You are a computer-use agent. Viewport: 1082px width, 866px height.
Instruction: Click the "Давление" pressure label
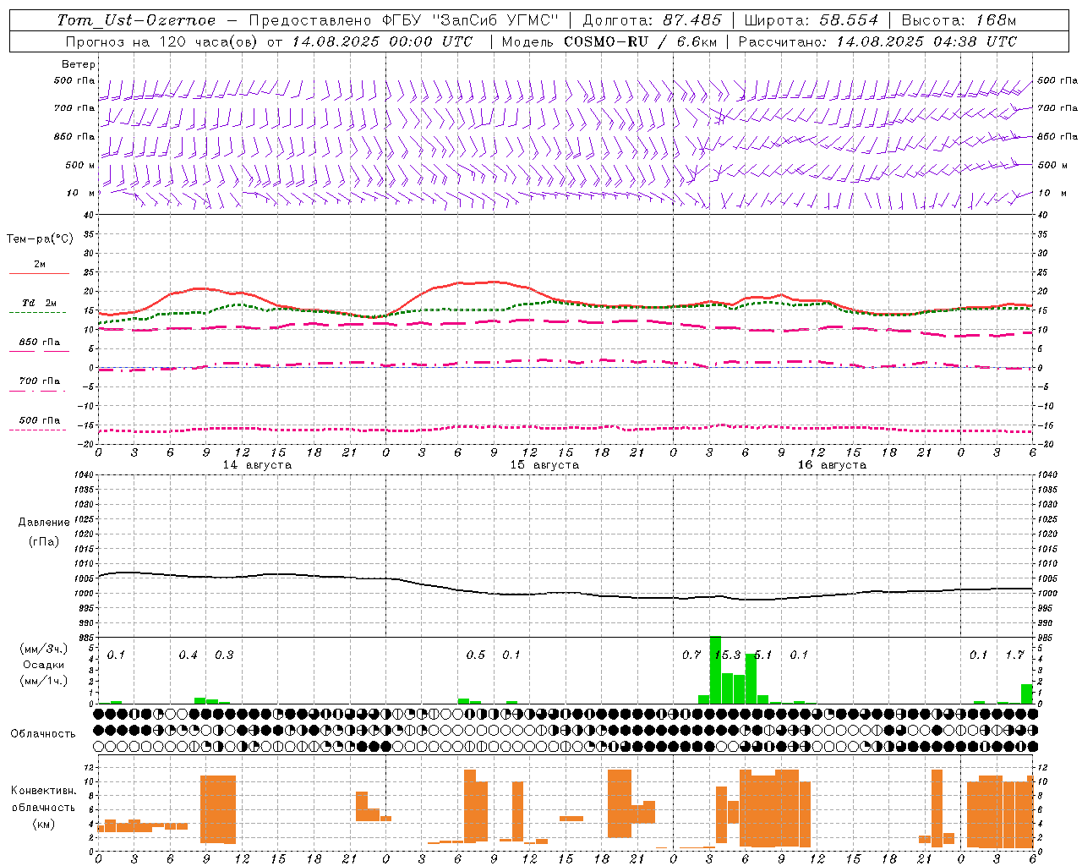tap(44, 523)
